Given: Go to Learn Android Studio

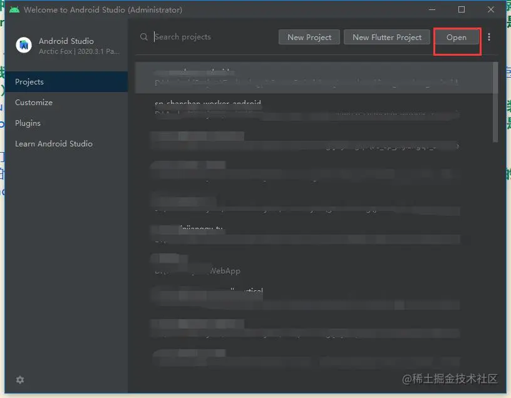Looking at the screenshot, I should coord(66,144).
